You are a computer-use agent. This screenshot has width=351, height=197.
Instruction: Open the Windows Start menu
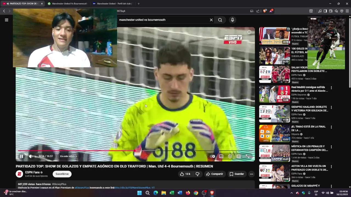139,193
